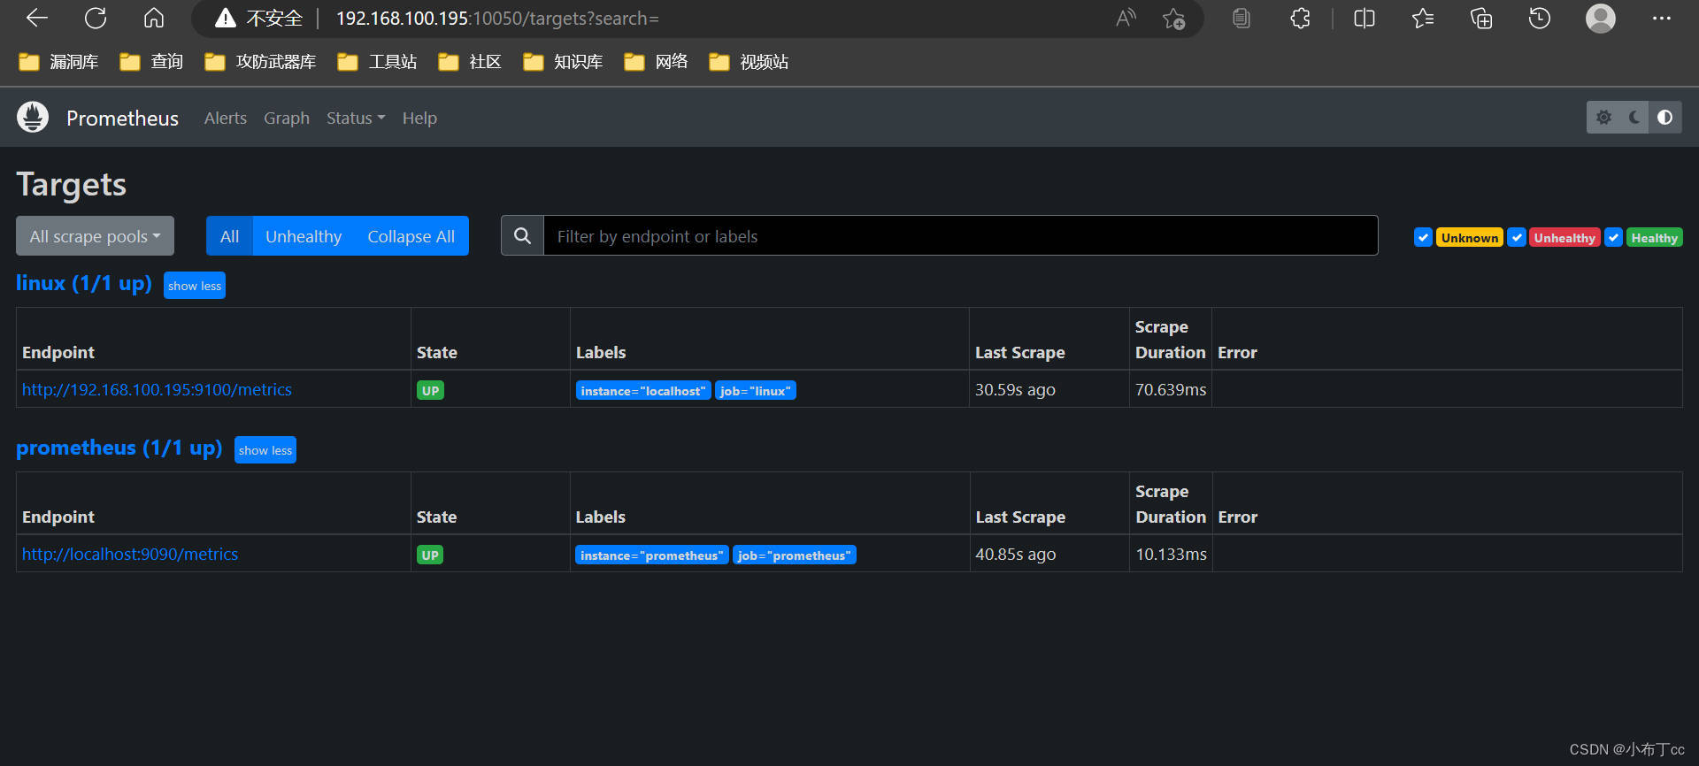Click the 30.59s ago last scrape value

tap(1015, 389)
